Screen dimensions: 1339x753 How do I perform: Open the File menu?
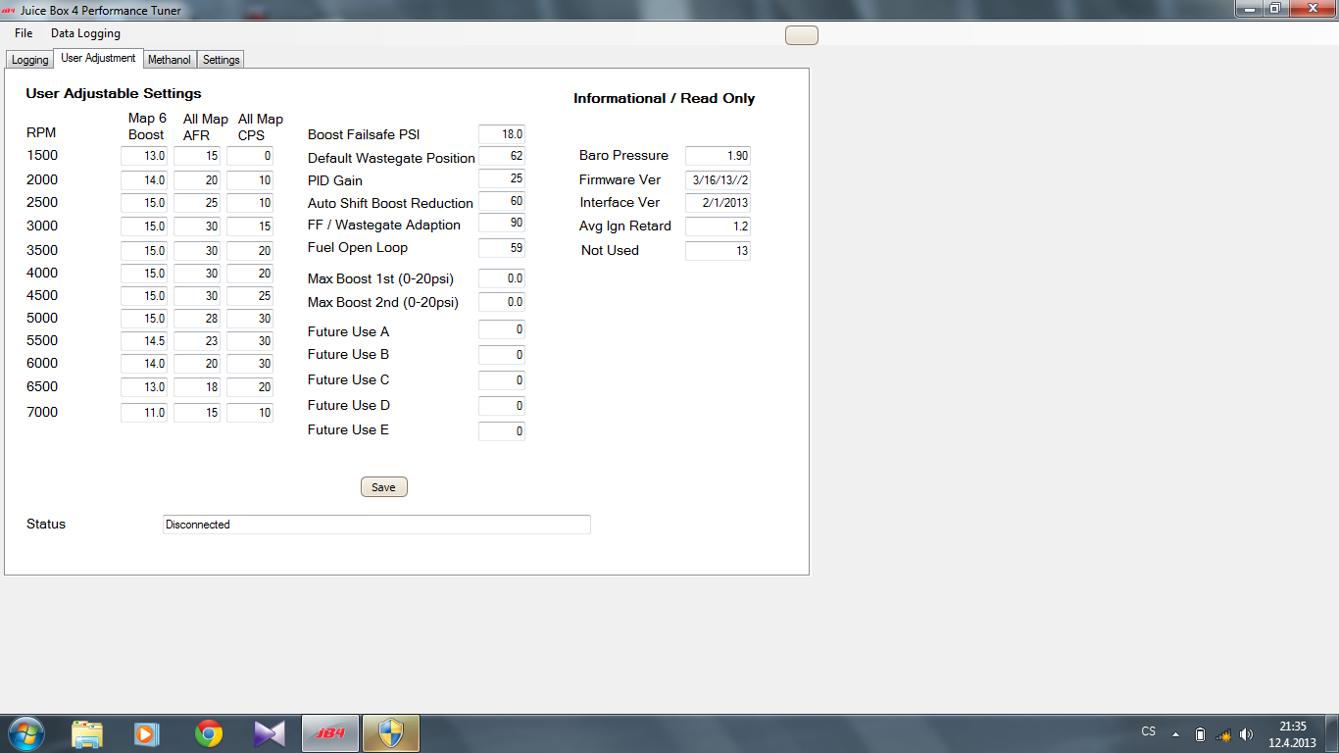24,33
